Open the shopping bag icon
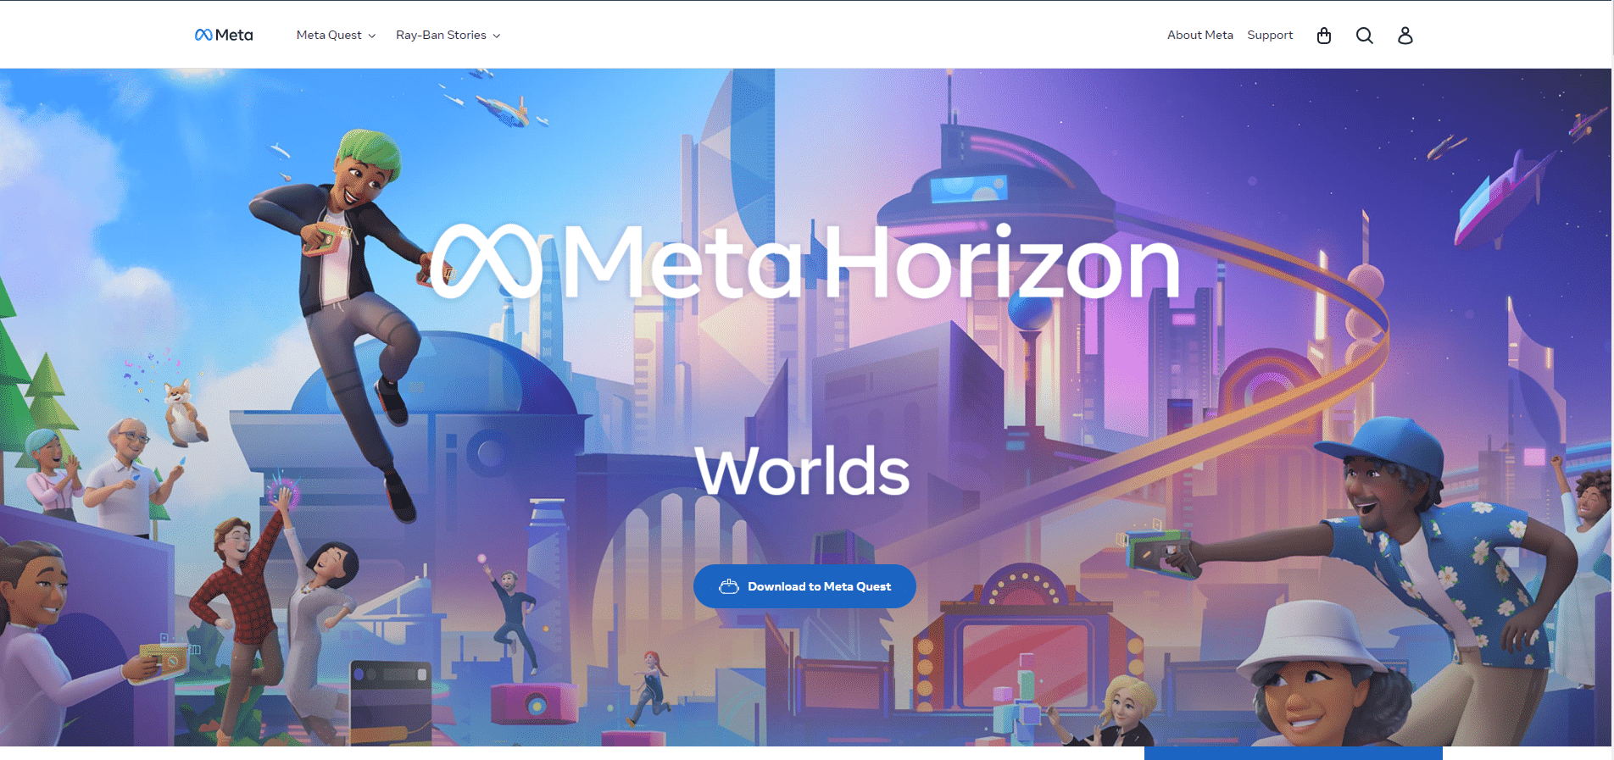 pyautogui.click(x=1324, y=36)
